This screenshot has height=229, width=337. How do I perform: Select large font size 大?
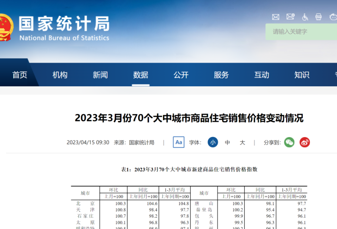[x=242, y=142]
